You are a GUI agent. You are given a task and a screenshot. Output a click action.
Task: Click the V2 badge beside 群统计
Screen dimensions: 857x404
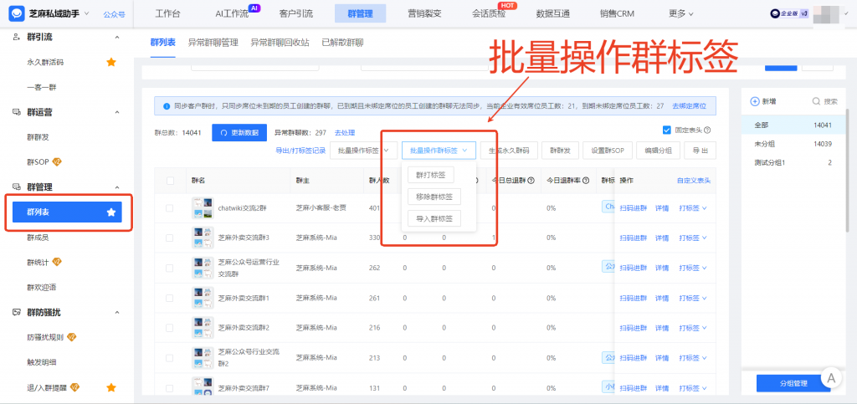coord(57,262)
